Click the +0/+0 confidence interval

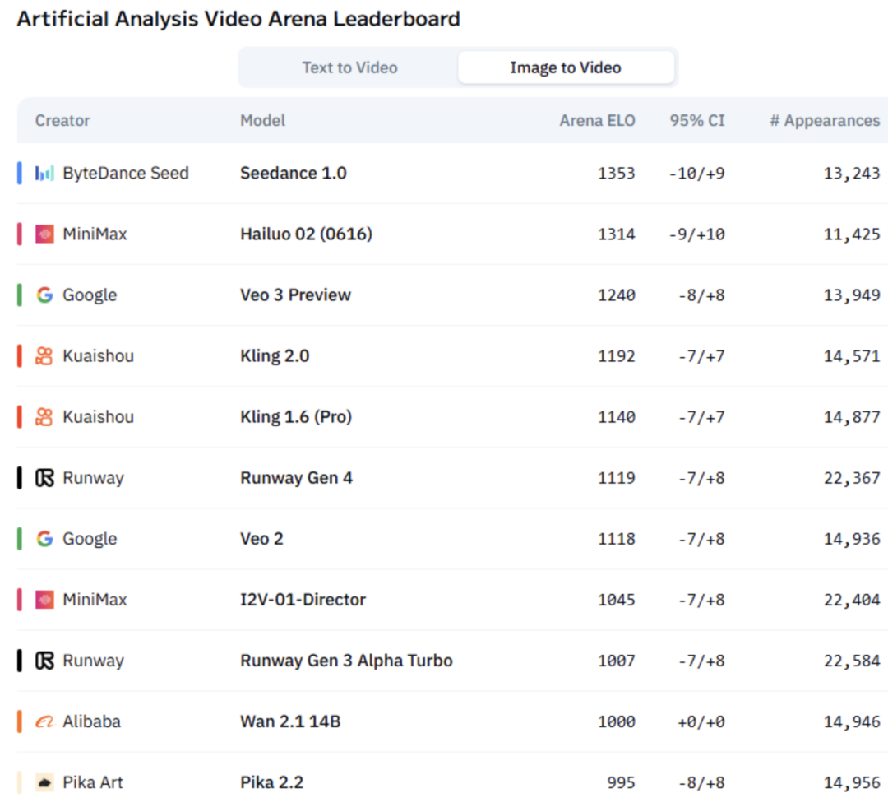point(701,721)
